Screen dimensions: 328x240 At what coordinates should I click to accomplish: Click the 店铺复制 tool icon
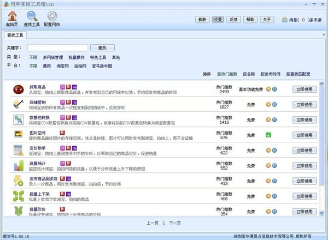tap(19, 104)
